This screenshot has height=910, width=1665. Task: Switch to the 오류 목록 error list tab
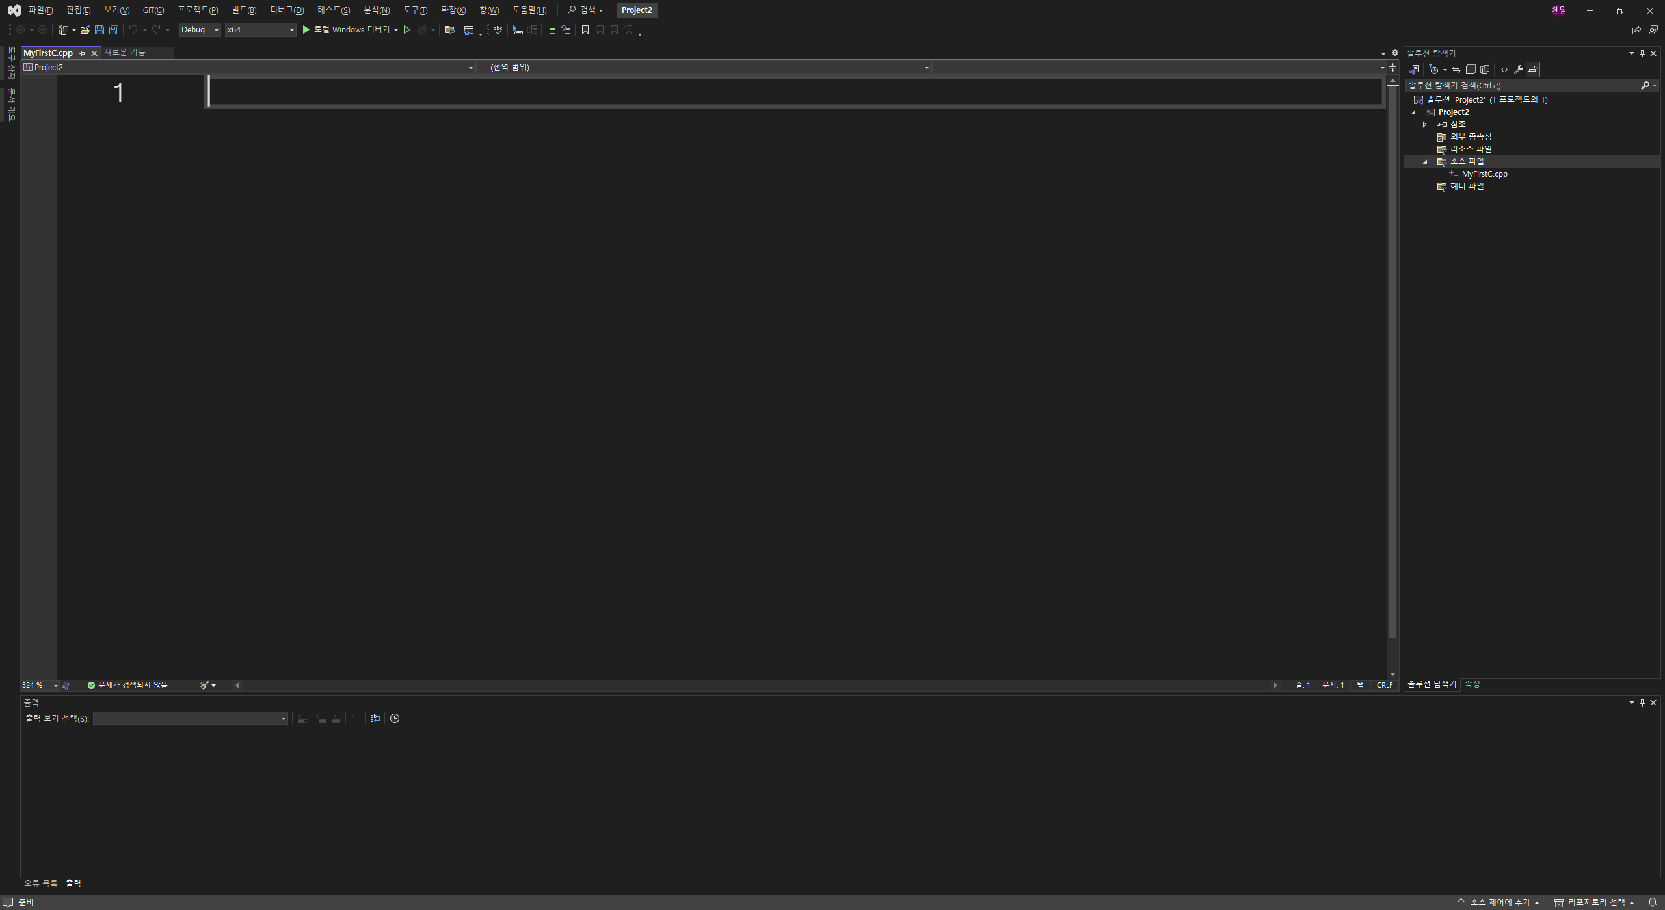point(40,883)
